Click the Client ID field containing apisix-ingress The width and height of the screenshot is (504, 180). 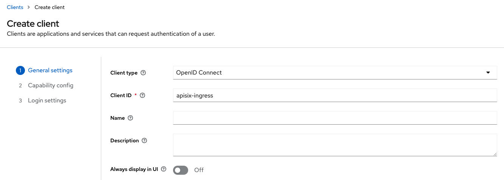tap(334, 95)
